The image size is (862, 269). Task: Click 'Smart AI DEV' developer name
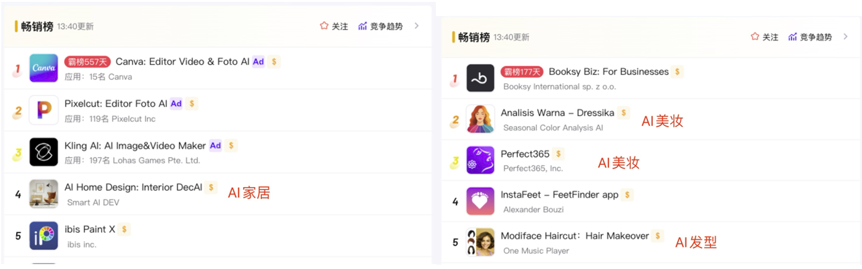click(x=93, y=203)
